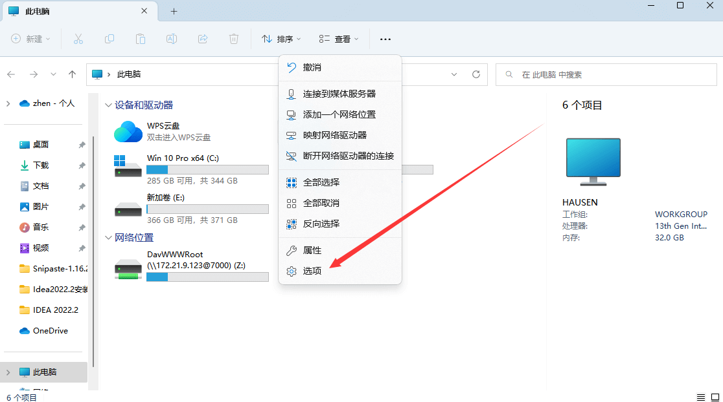Screen dimensions: 723x402
Task: Select the Cut icon in the toolbar
Action: click(78, 39)
